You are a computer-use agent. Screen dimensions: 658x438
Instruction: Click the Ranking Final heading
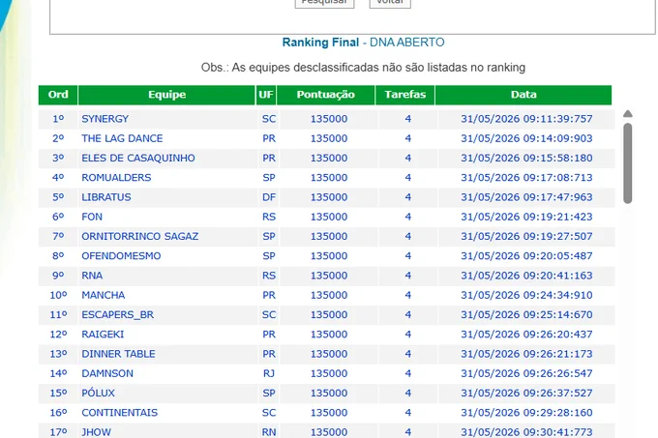[320, 43]
